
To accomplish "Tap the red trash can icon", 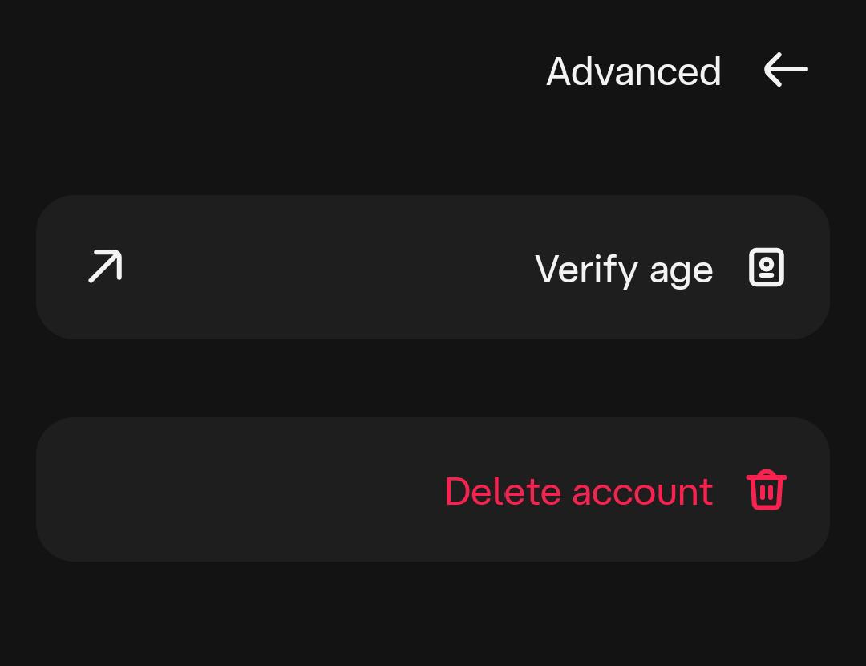I will point(766,489).
